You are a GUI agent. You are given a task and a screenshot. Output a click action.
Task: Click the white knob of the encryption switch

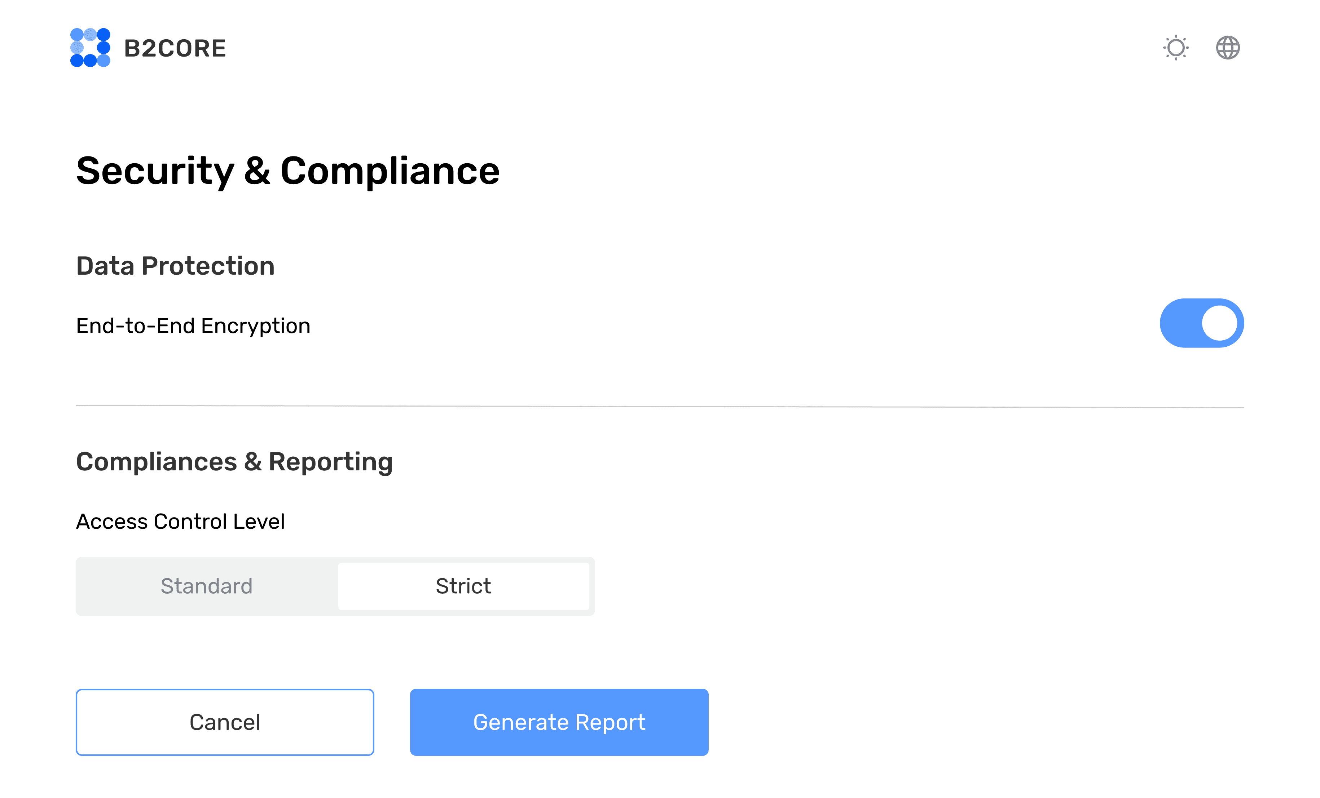point(1219,323)
